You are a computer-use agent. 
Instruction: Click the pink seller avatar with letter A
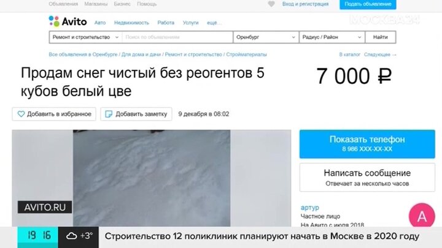tap(421, 216)
